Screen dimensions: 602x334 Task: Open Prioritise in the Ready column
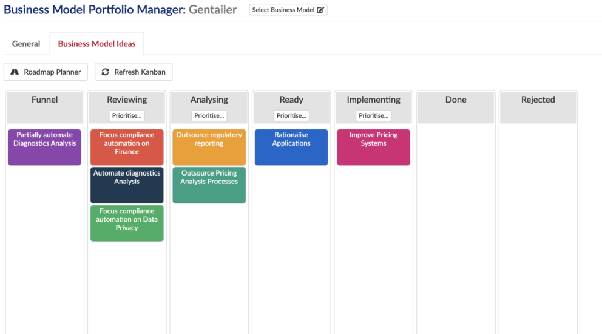pyautogui.click(x=291, y=115)
